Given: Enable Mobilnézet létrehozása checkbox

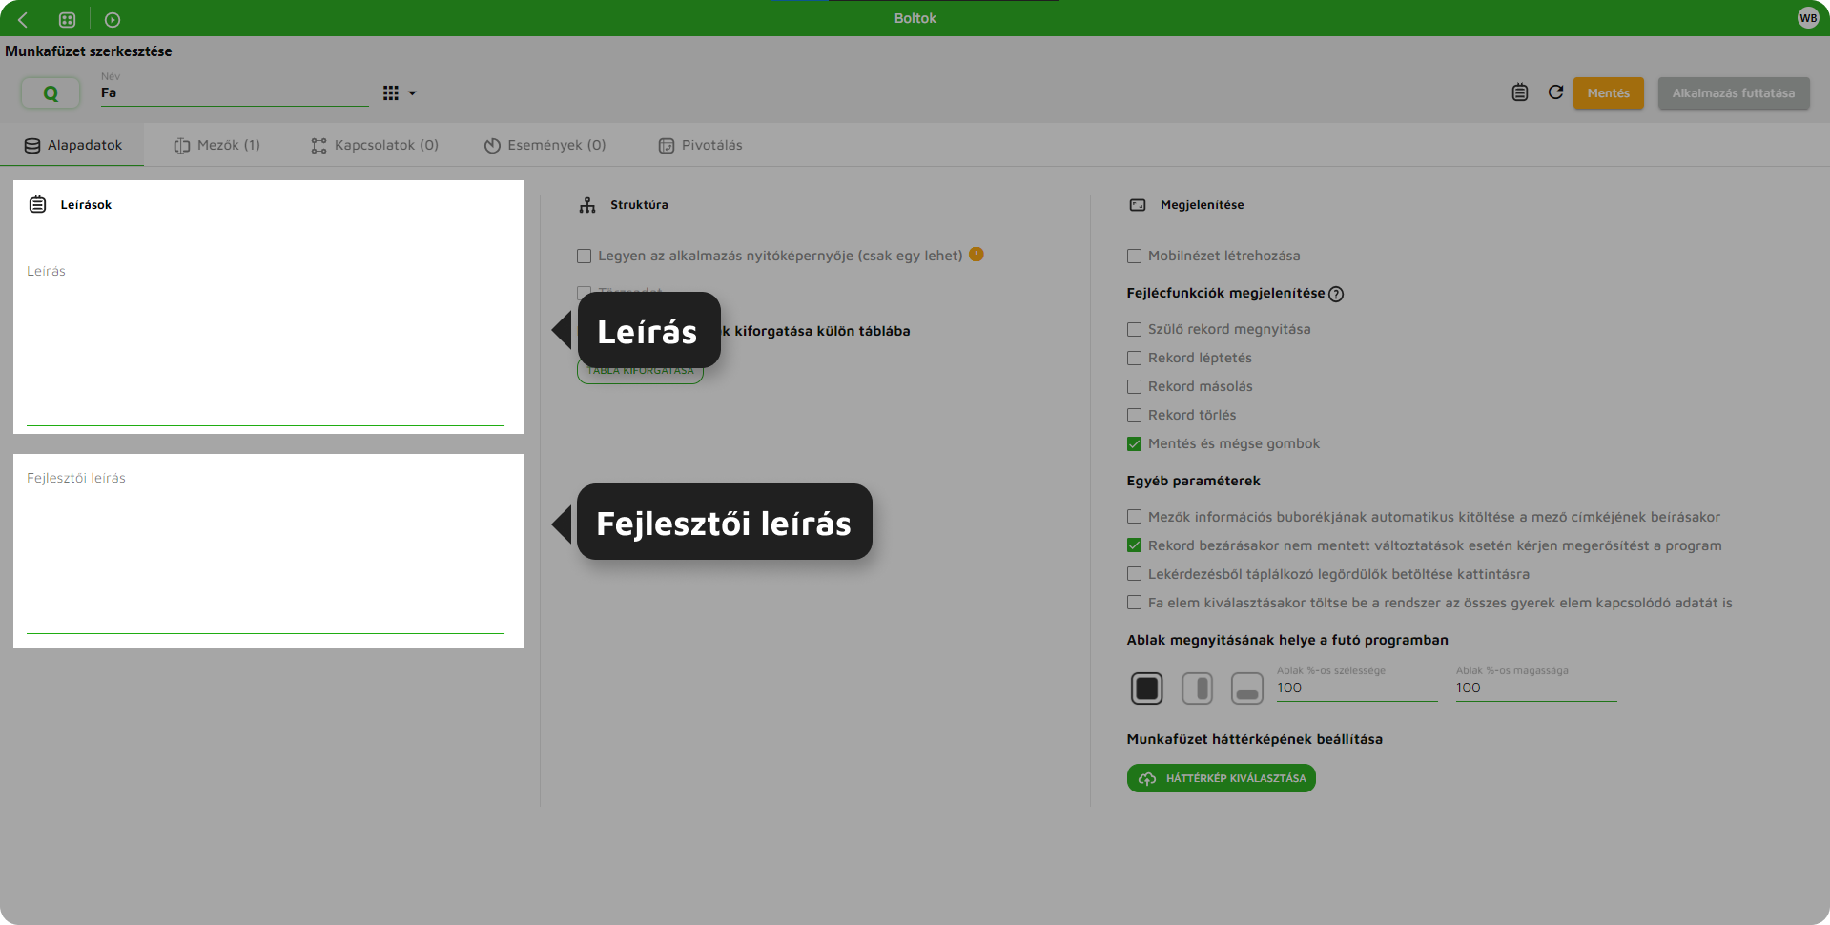Looking at the screenshot, I should (1134, 256).
